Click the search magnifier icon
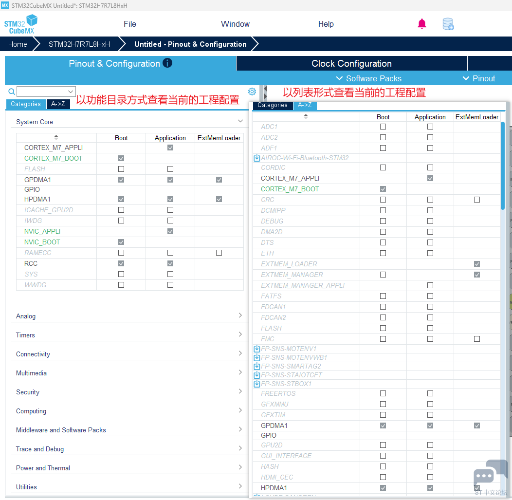 (x=12, y=92)
